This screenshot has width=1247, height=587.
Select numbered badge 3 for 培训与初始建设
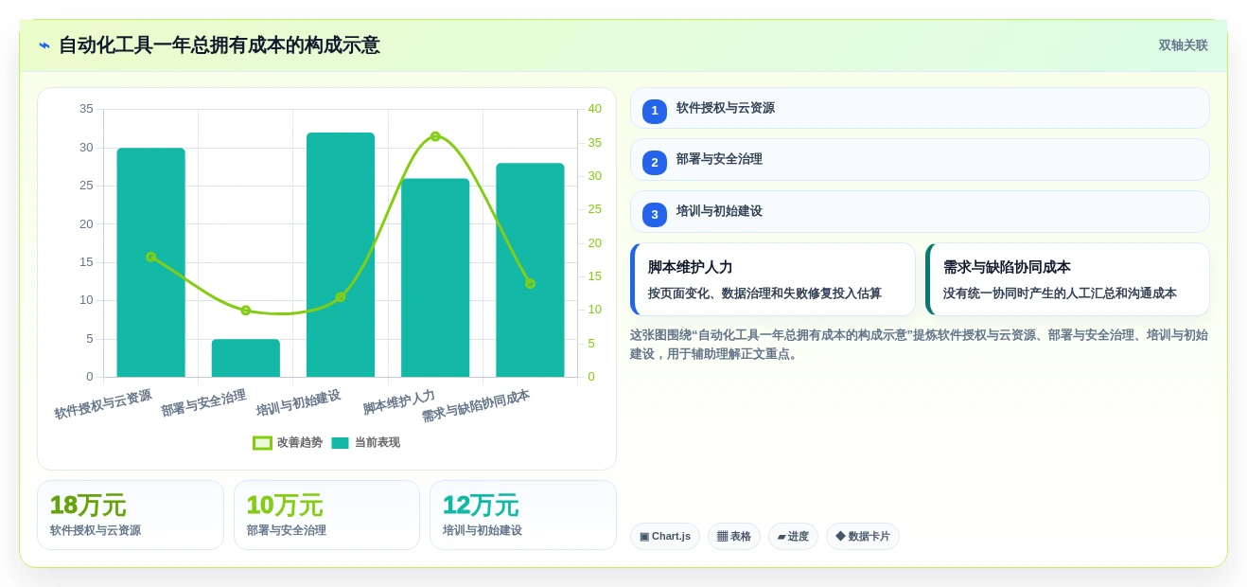coord(655,214)
